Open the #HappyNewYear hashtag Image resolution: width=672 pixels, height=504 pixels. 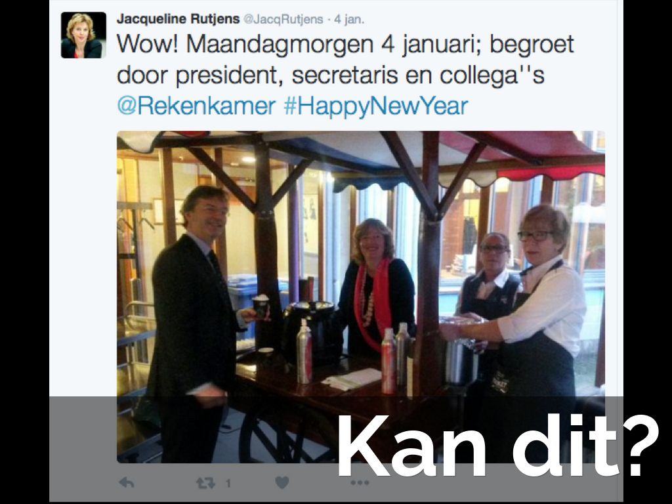(x=375, y=107)
